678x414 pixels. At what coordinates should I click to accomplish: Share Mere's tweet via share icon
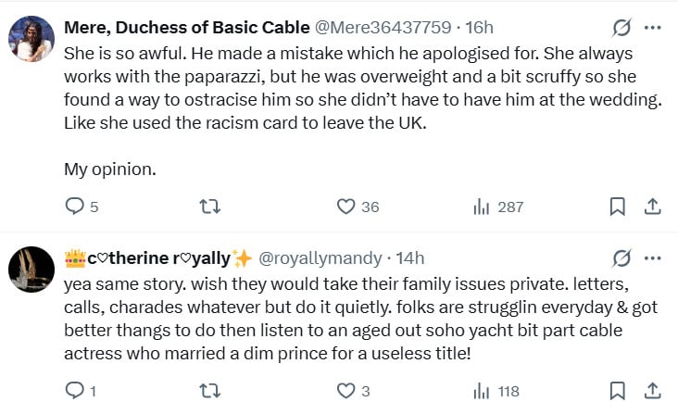(x=651, y=207)
